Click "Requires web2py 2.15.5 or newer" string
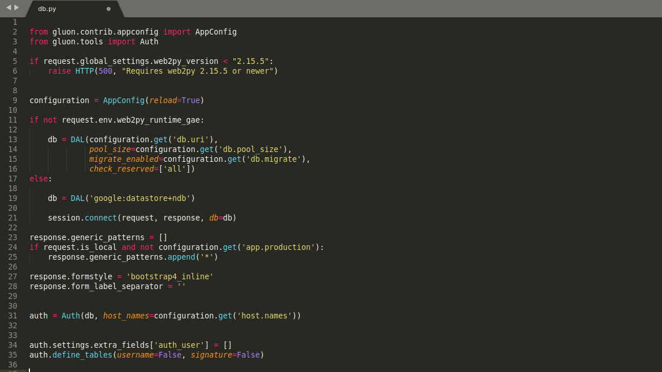Viewport: 662px width, 372px height. click(x=198, y=71)
